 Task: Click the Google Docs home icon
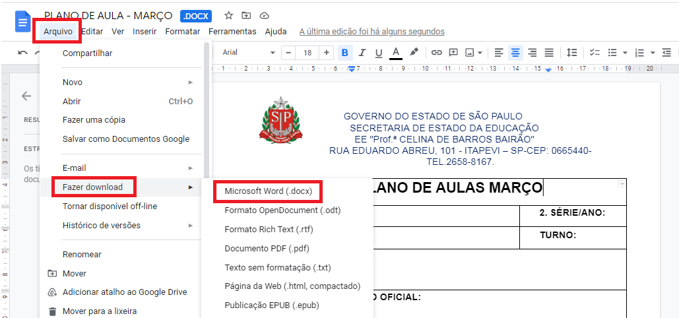pos(23,22)
